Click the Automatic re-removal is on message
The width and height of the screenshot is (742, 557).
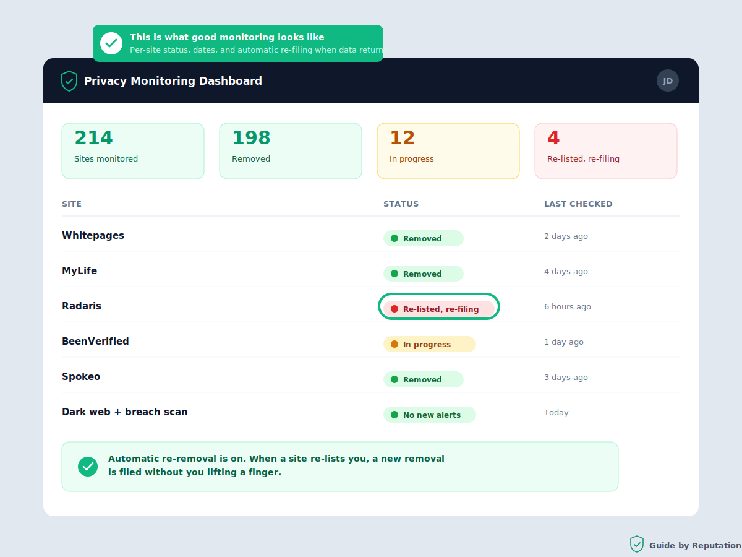[276, 465]
